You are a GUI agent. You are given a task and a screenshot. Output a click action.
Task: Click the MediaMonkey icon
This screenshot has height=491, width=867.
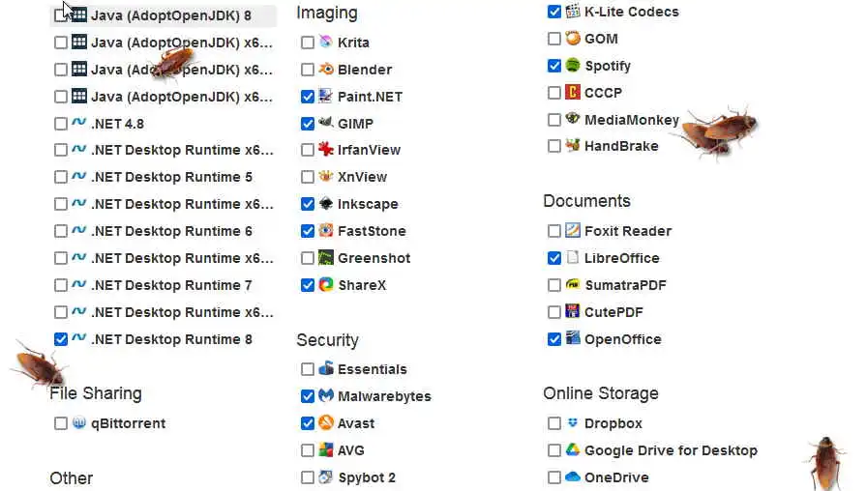click(573, 119)
